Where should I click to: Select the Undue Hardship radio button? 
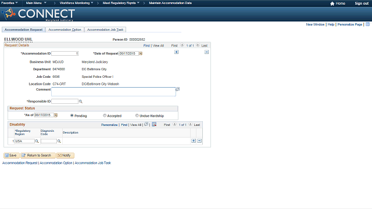[x=137, y=116]
